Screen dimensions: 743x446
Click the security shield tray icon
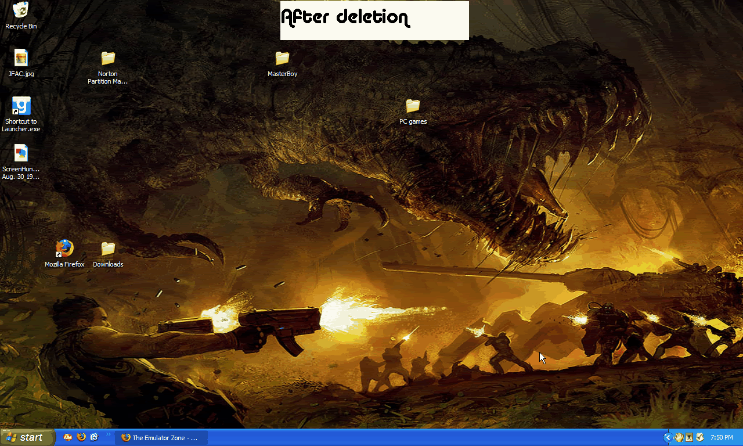(700, 437)
